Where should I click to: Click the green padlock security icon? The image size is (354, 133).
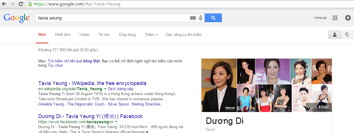[30, 4]
